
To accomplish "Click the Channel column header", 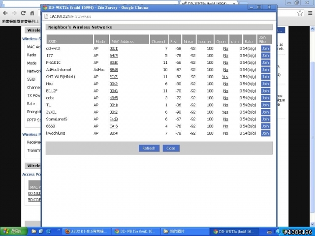I will (158, 39).
